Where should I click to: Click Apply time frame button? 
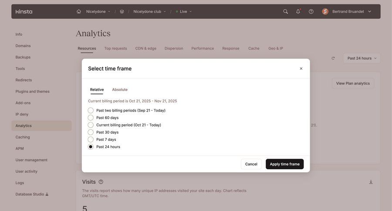point(285,164)
